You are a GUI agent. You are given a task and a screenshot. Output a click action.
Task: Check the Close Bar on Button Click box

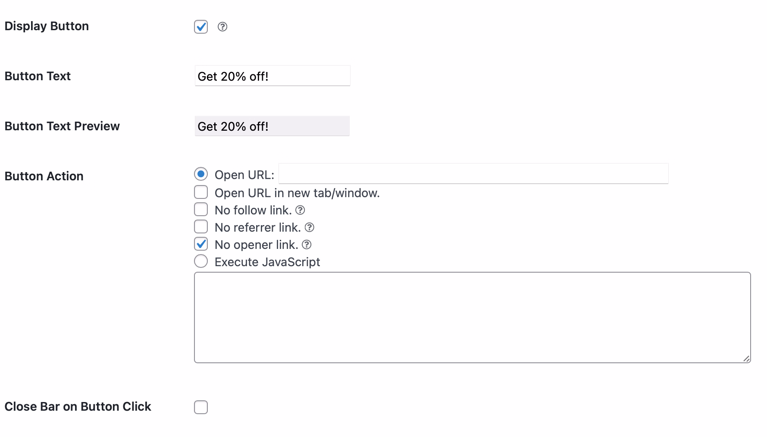[201, 406]
